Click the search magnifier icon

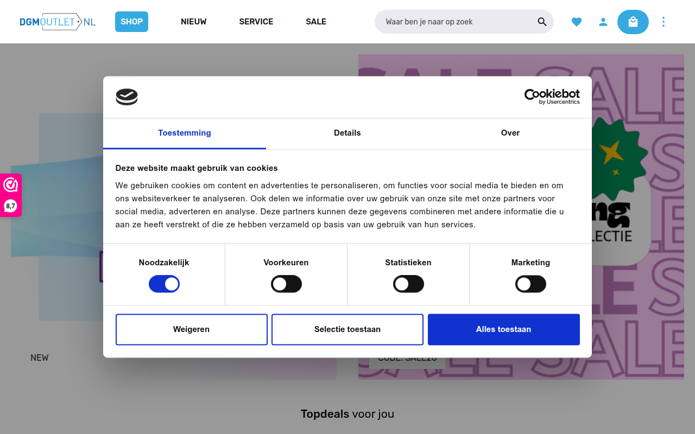coord(542,22)
